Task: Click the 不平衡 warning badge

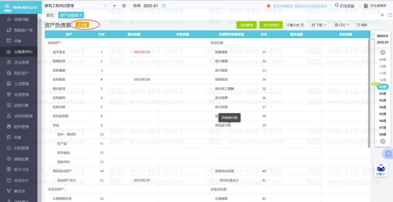Action: [83, 25]
